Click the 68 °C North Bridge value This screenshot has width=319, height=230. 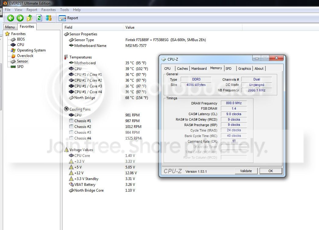click(136, 98)
